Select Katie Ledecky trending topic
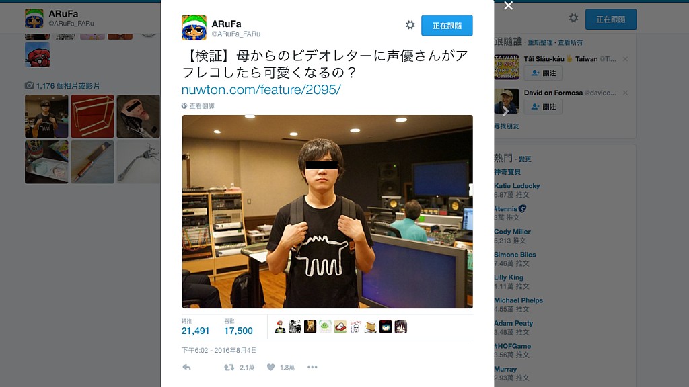This screenshot has width=689, height=387. coord(517,185)
